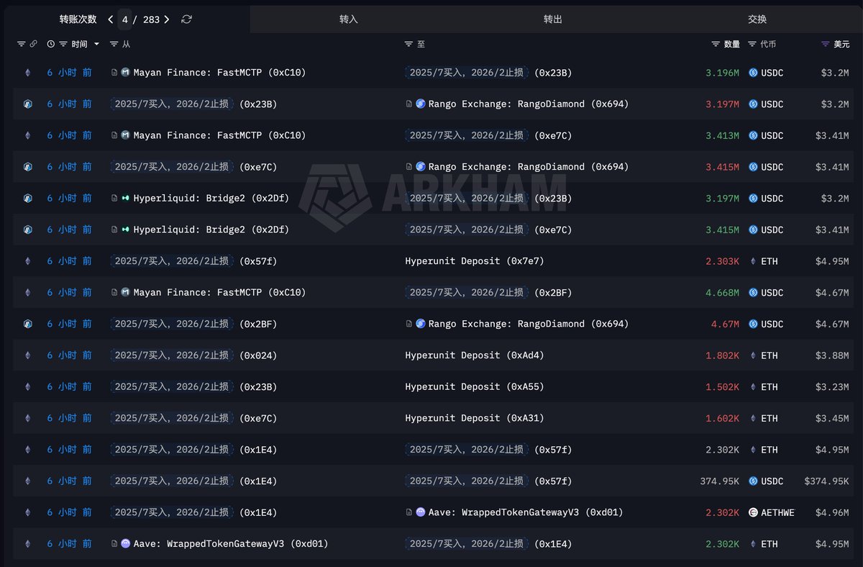Click the amount 3.196M
Screen dimensions: 863x567
pyautogui.click(x=722, y=73)
